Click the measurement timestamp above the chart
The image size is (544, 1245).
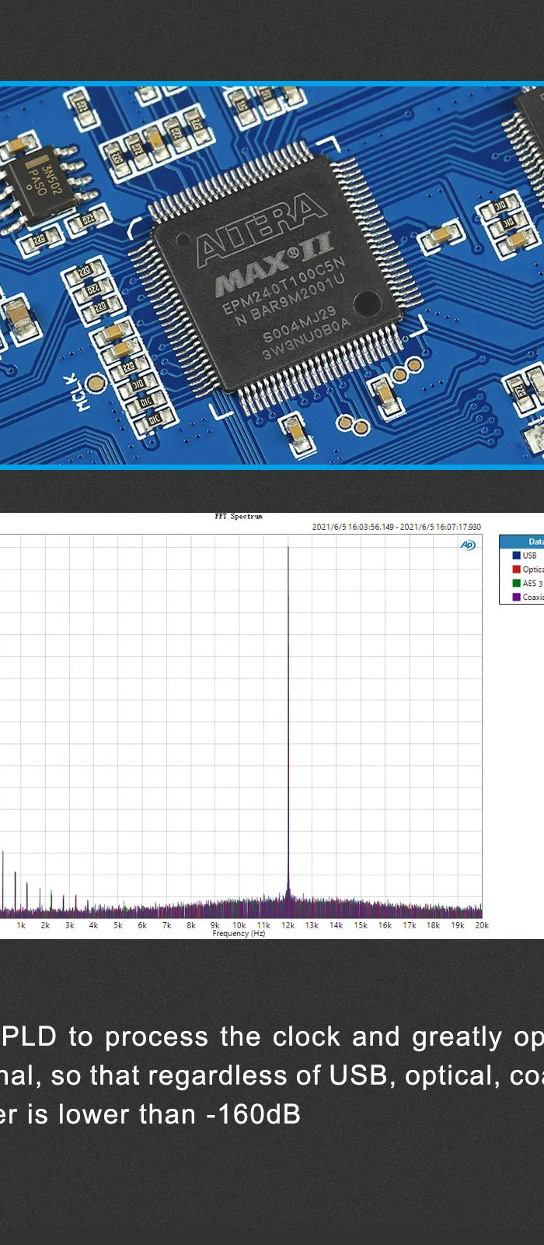[x=396, y=527]
